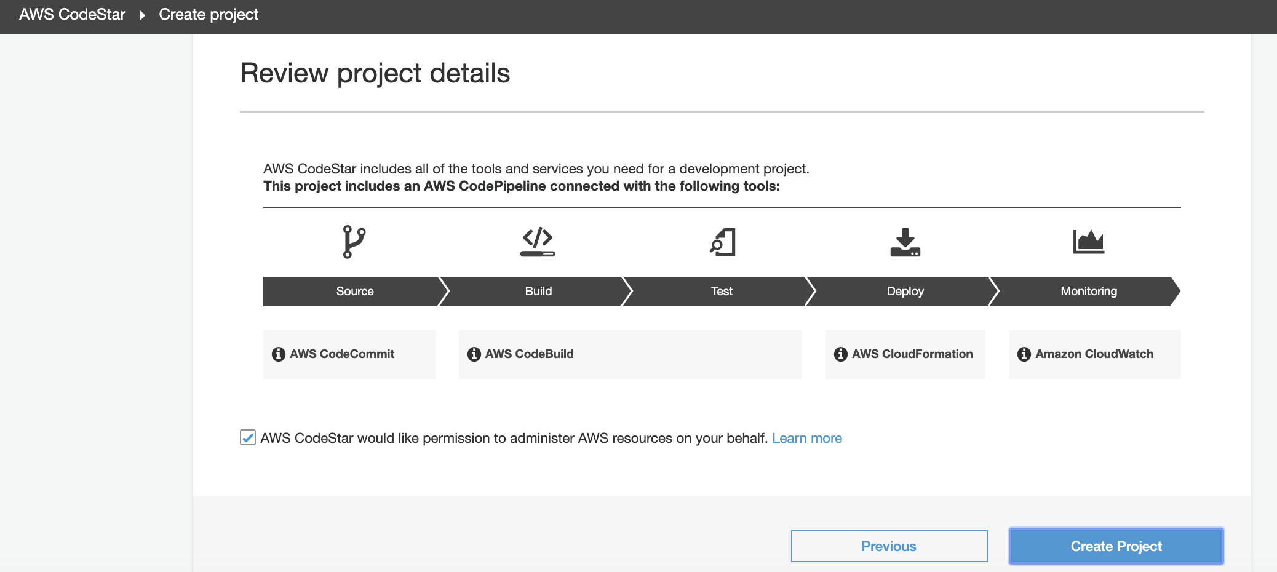Open info icon beside AWS CodeBuild
1277x572 pixels.
(474, 354)
